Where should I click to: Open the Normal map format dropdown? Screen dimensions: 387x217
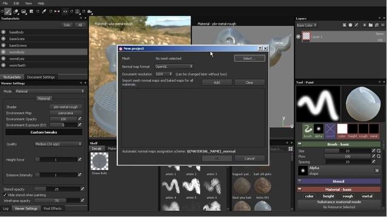tap(174, 66)
